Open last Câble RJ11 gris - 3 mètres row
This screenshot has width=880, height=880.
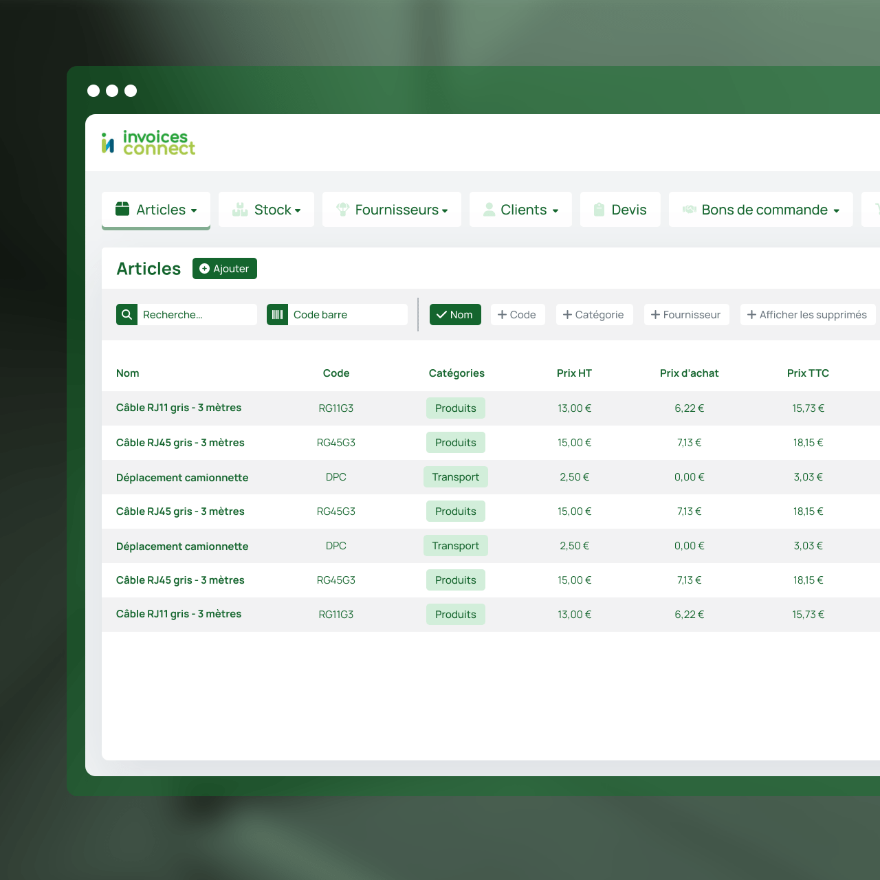point(491,615)
